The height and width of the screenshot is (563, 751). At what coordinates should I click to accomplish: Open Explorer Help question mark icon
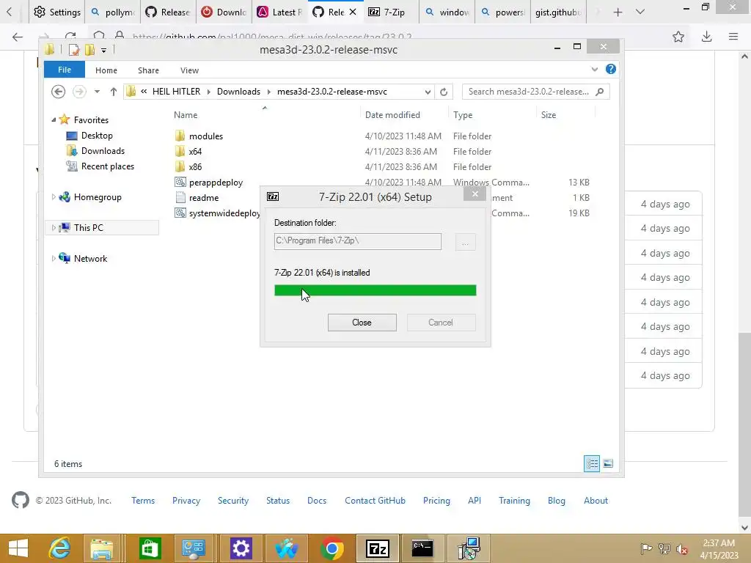tap(611, 69)
